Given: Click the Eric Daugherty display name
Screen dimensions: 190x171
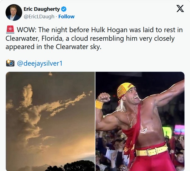Looking at the screenshot, I should [42, 9].
